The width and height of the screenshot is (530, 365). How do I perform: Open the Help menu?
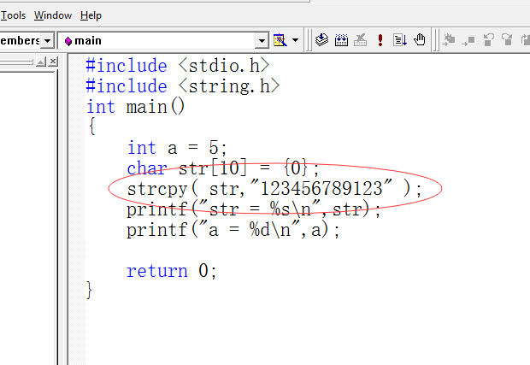click(x=91, y=15)
